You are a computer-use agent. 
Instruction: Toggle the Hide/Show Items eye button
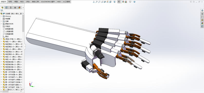click(x=119, y=2)
